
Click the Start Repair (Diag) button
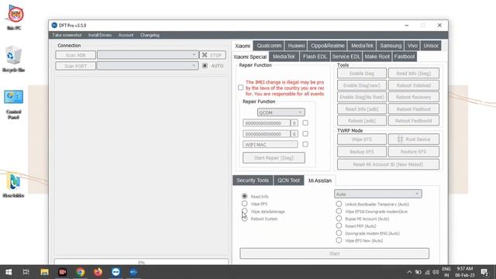tap(274, 157)
